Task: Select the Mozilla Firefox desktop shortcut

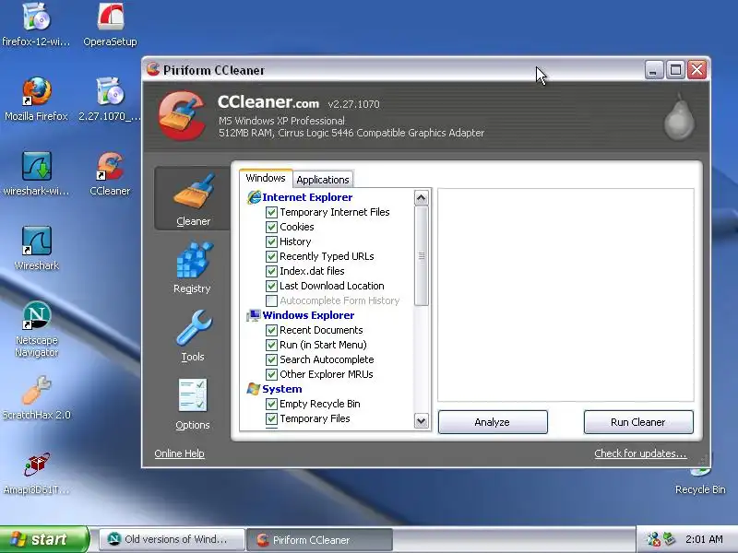Action: click(36, 100)
